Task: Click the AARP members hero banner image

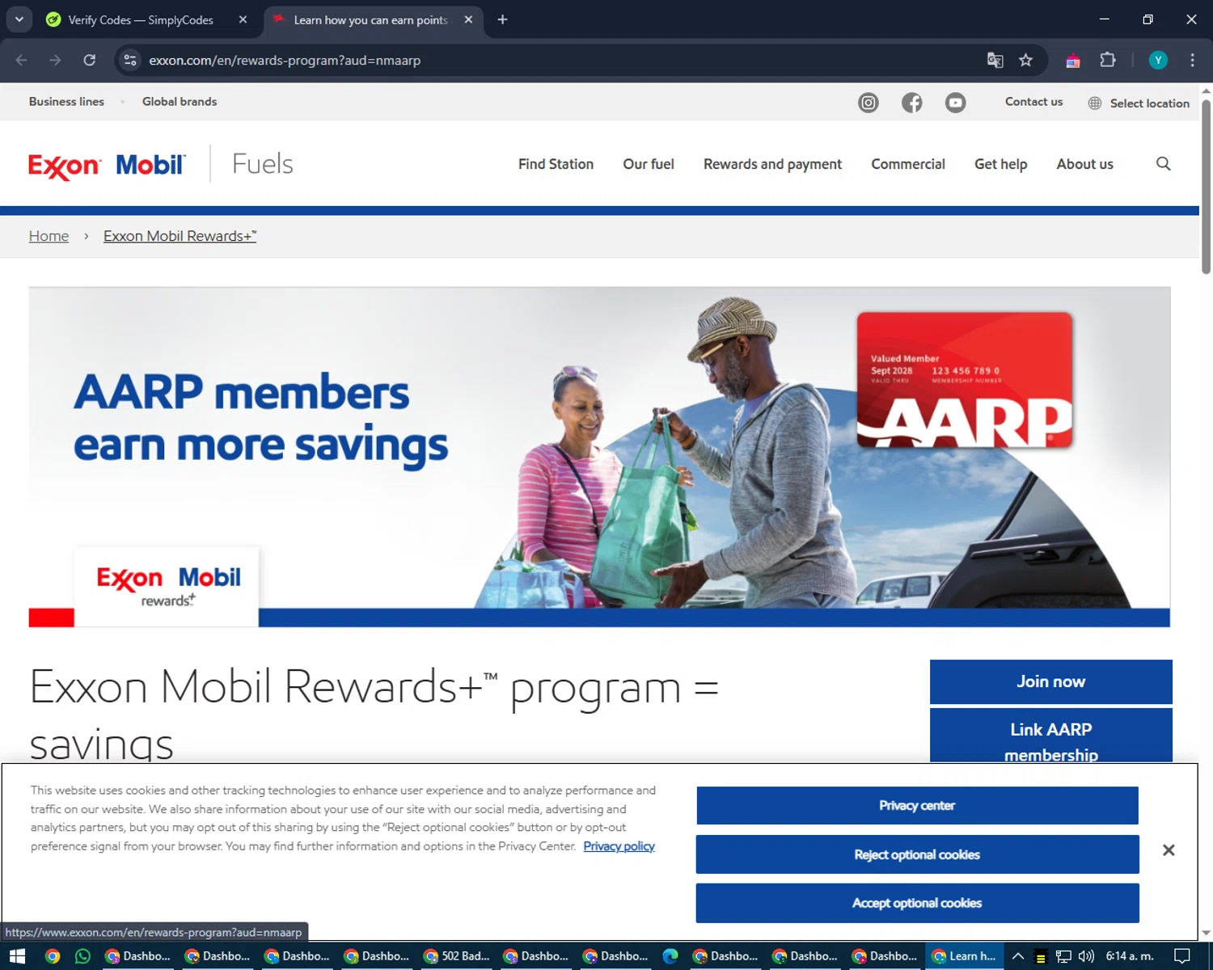Action: pyautogui.click(x=599, y=457)
